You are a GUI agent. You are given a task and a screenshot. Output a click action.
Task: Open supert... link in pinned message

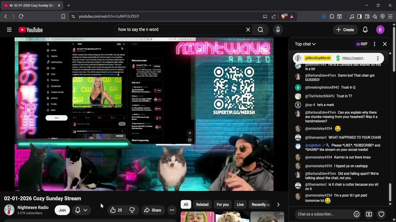click(x=354, y=58)
